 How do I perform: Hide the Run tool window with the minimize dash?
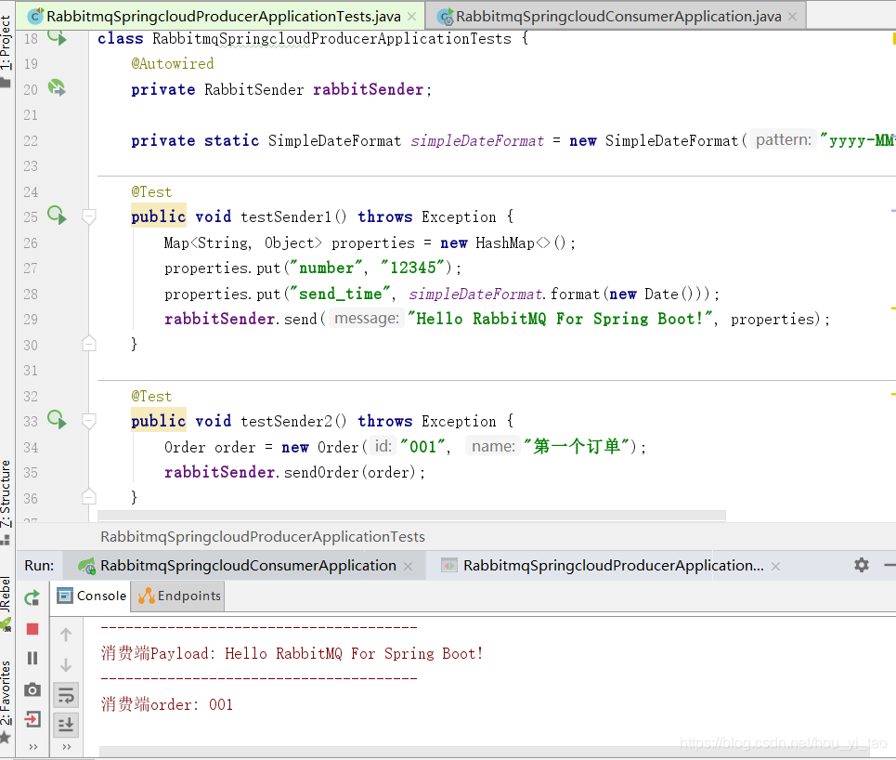click(890, 565)
